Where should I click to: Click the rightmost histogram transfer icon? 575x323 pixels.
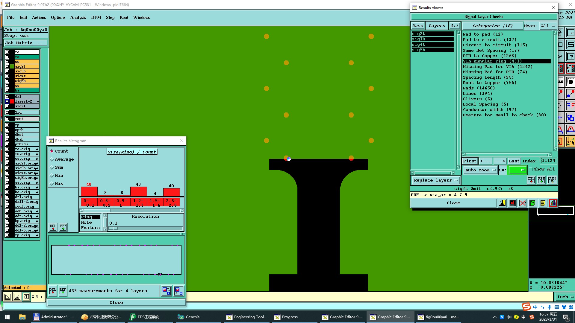[x=178, y=291]
